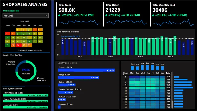Select day 29 in the calendar heatmap
The image size is (197, 111).
(19, 45)
